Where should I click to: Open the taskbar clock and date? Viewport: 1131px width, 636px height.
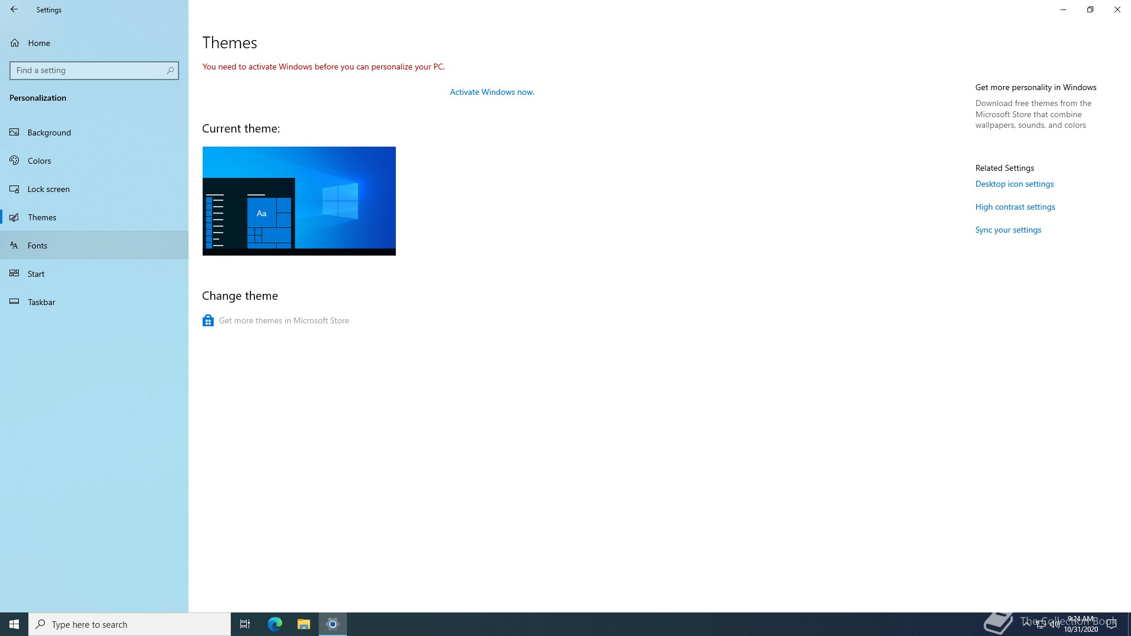tap(1081, 624)
